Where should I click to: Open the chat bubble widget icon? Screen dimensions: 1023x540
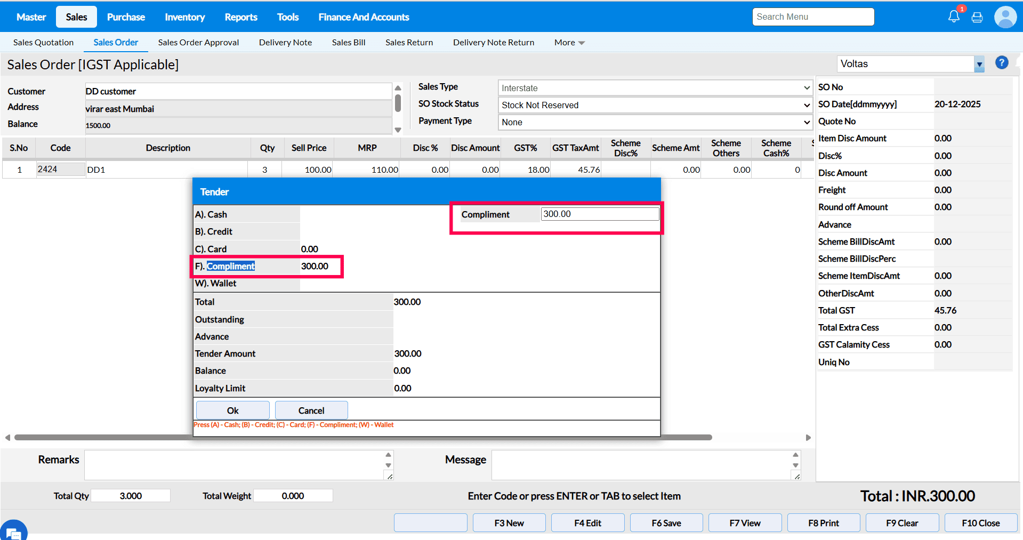(x=13, y=531)
